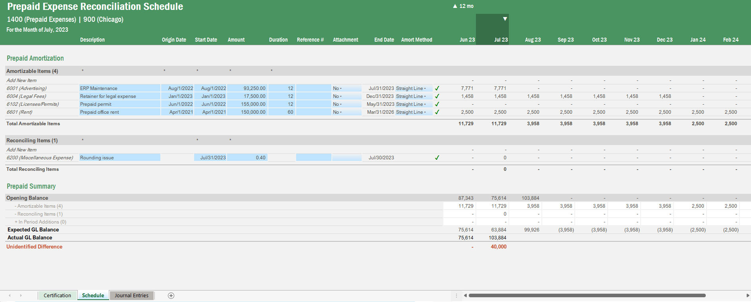Open the Journal Entries sheet tab
The image size is (751, 302).
(131, 296)
